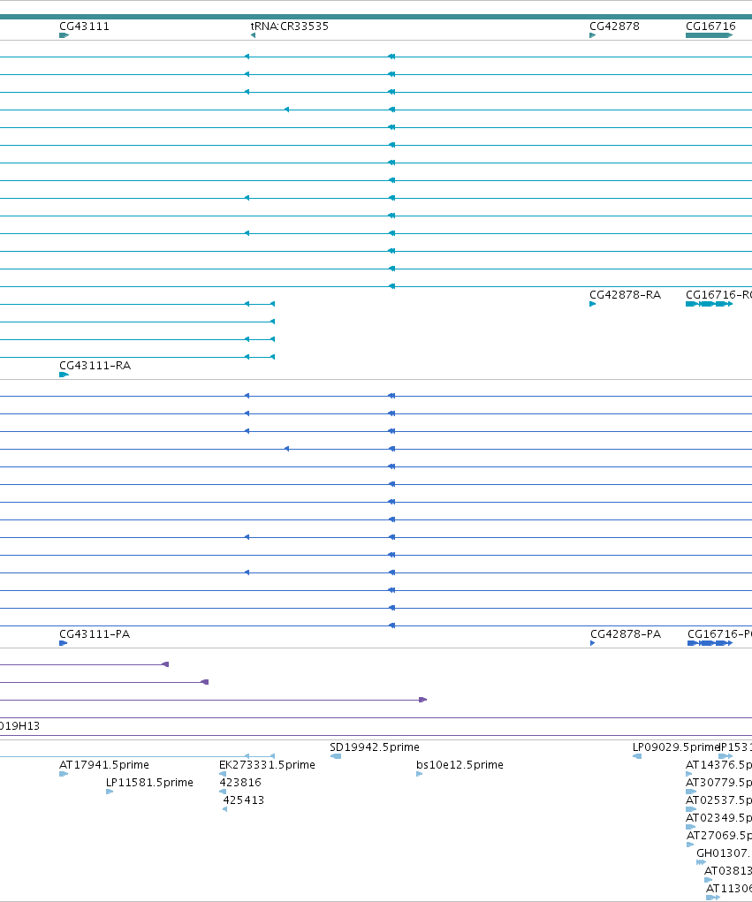This screenshot has width=752, height=902.
Task: Select the AT14376.5prime EST label
Action: click(x=718, y=765)
